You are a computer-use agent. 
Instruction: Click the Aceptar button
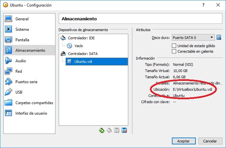click(184, 141)
